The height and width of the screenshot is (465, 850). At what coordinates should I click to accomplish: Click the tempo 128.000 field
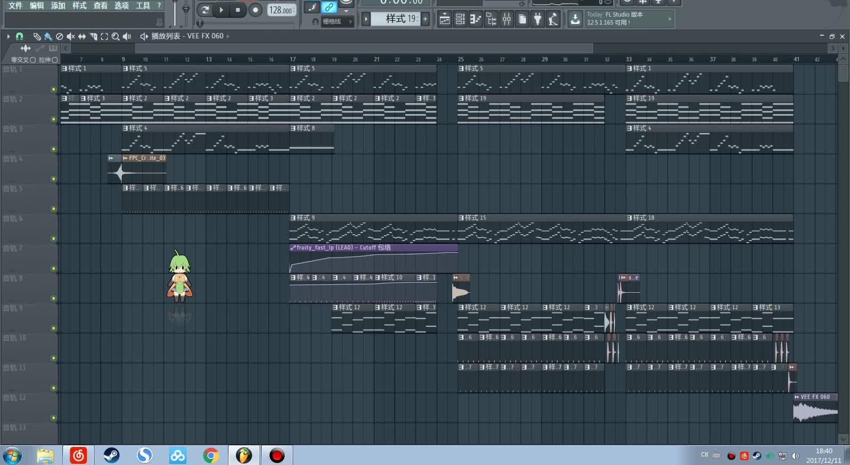281,10
